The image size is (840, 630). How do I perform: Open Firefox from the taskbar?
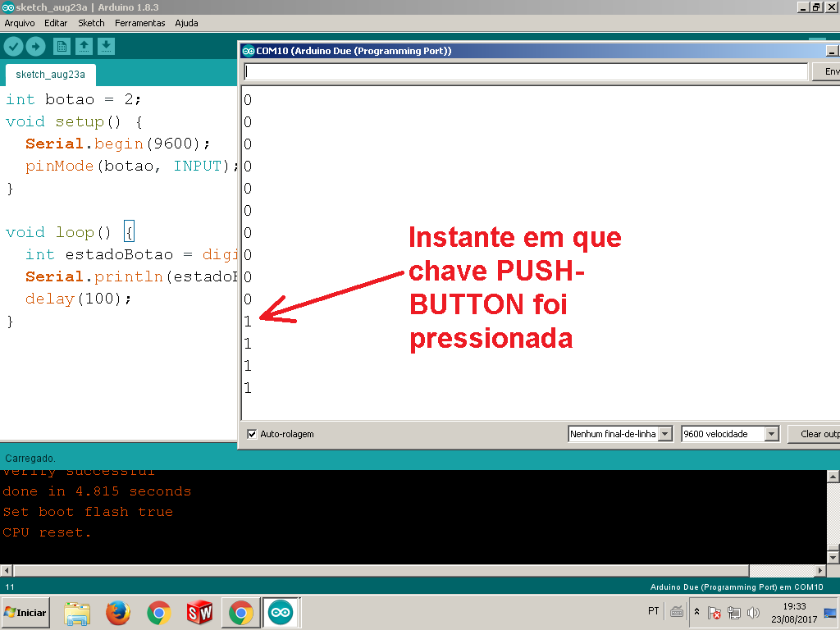118,612
